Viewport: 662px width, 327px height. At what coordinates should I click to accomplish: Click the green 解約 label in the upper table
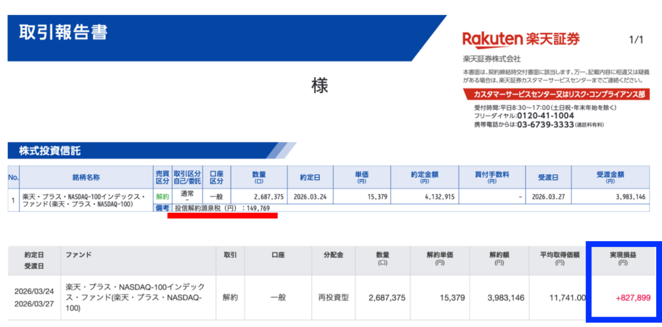(x=162, y=196)
